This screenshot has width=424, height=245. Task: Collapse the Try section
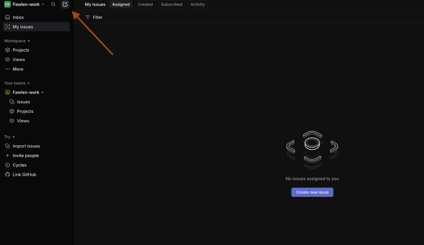tap(10, 137)
